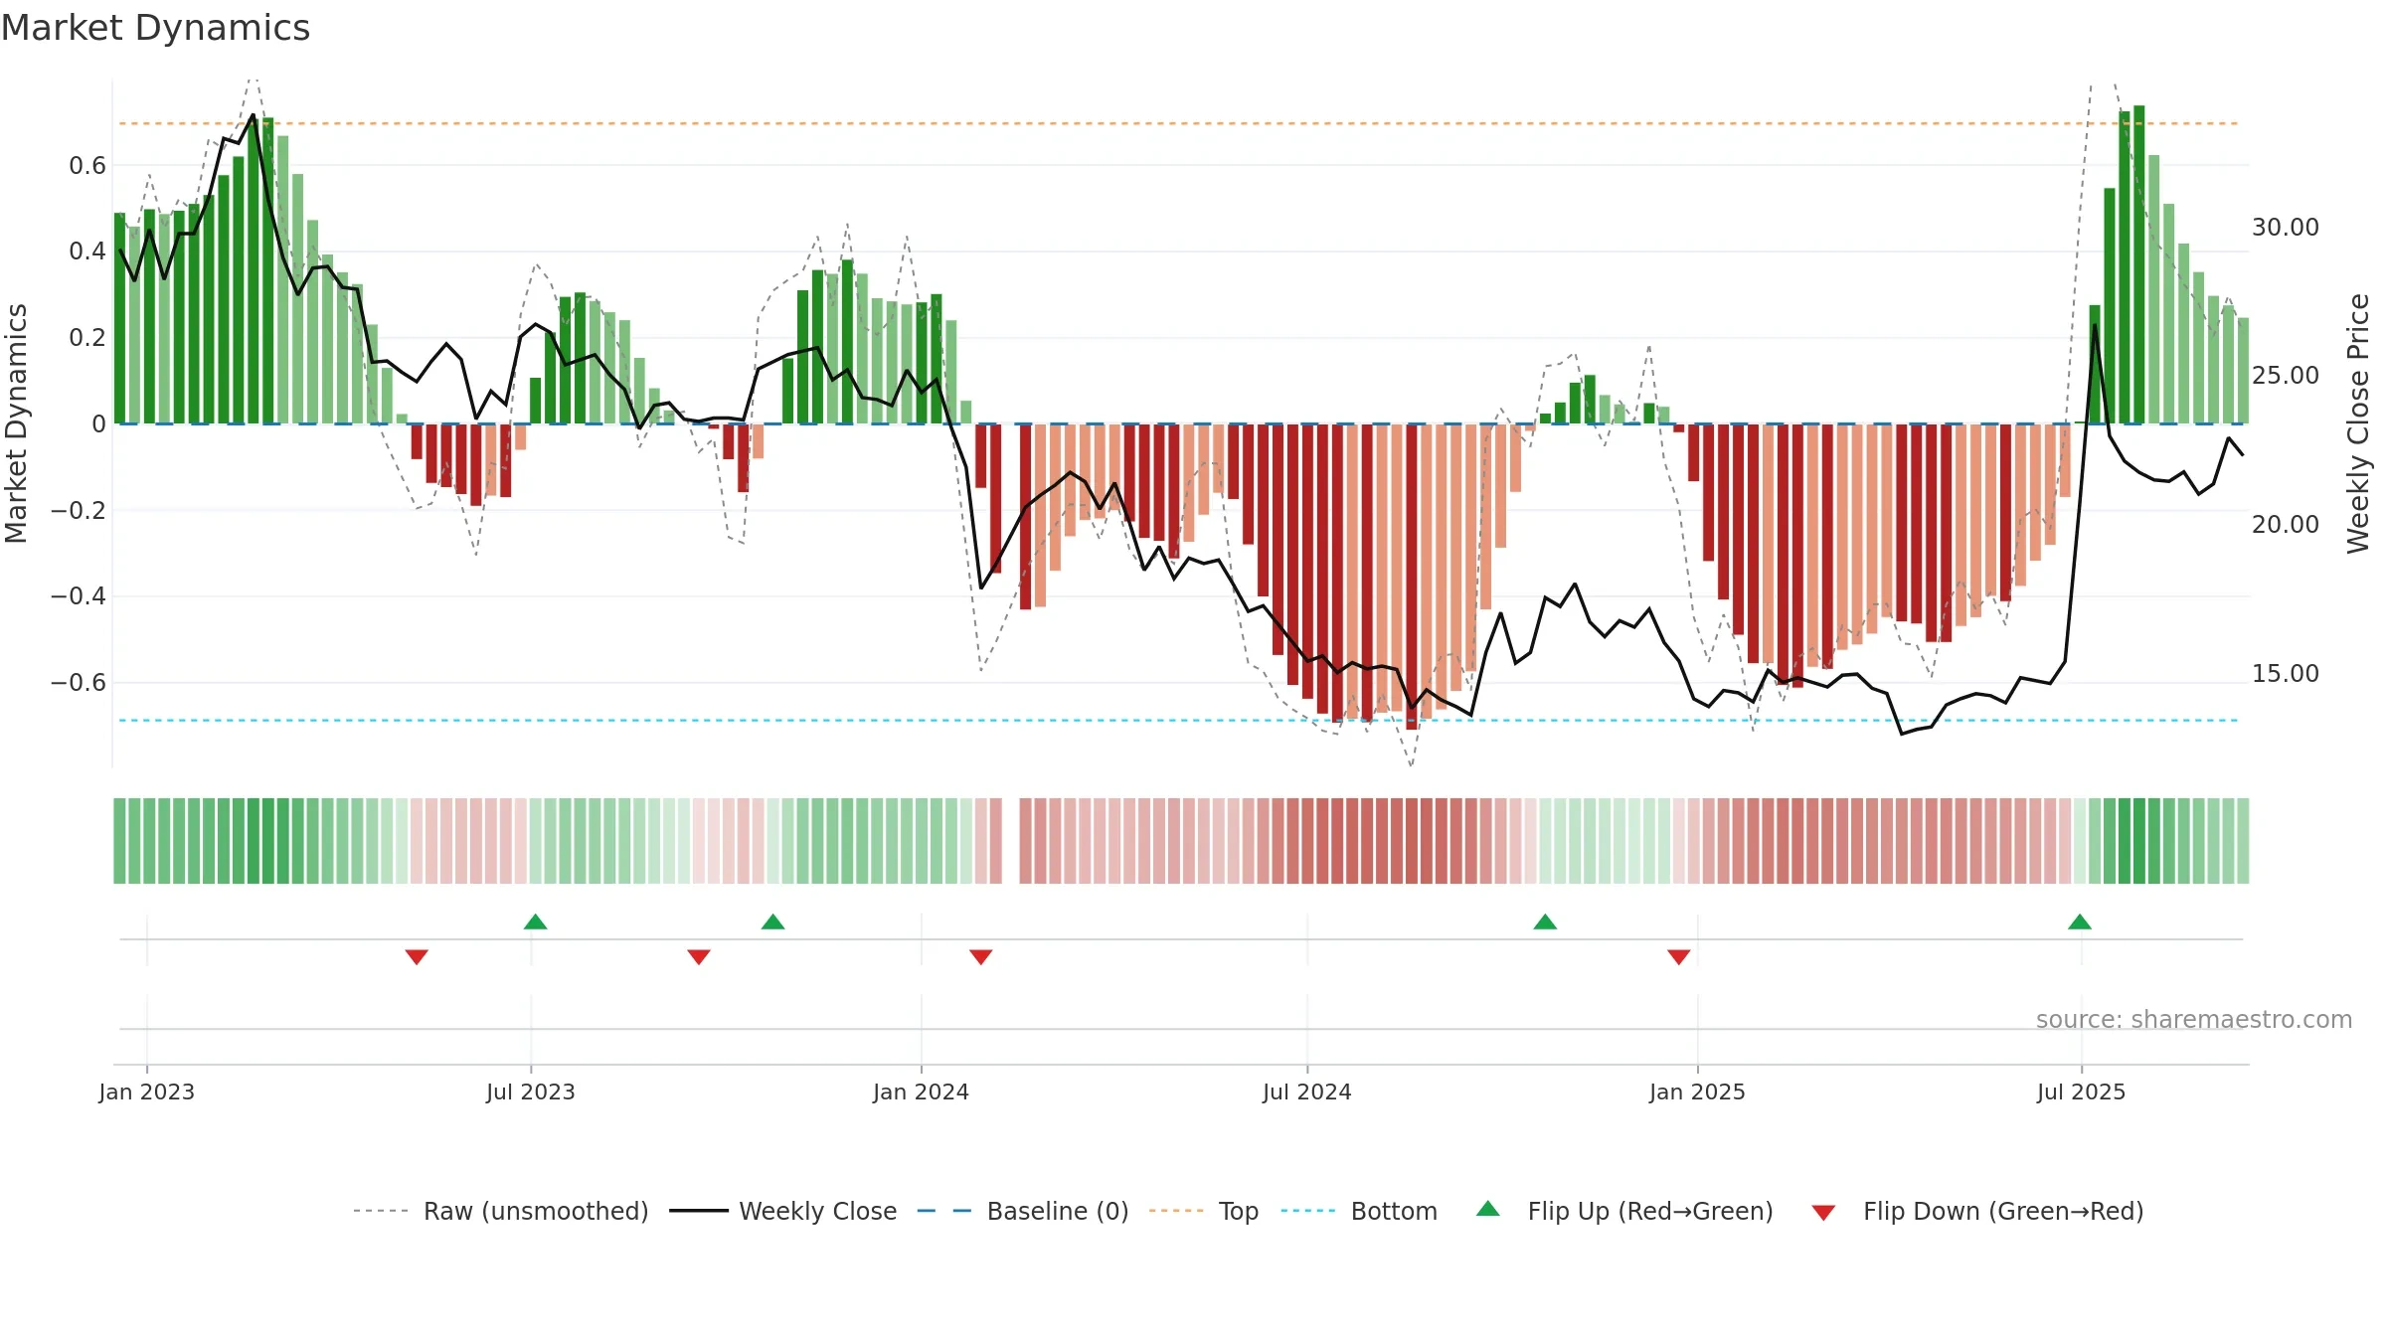Click the tallest green bar after Jul 2025
Screen dimensions: 2386x1342
click(x=2138, y=264)
